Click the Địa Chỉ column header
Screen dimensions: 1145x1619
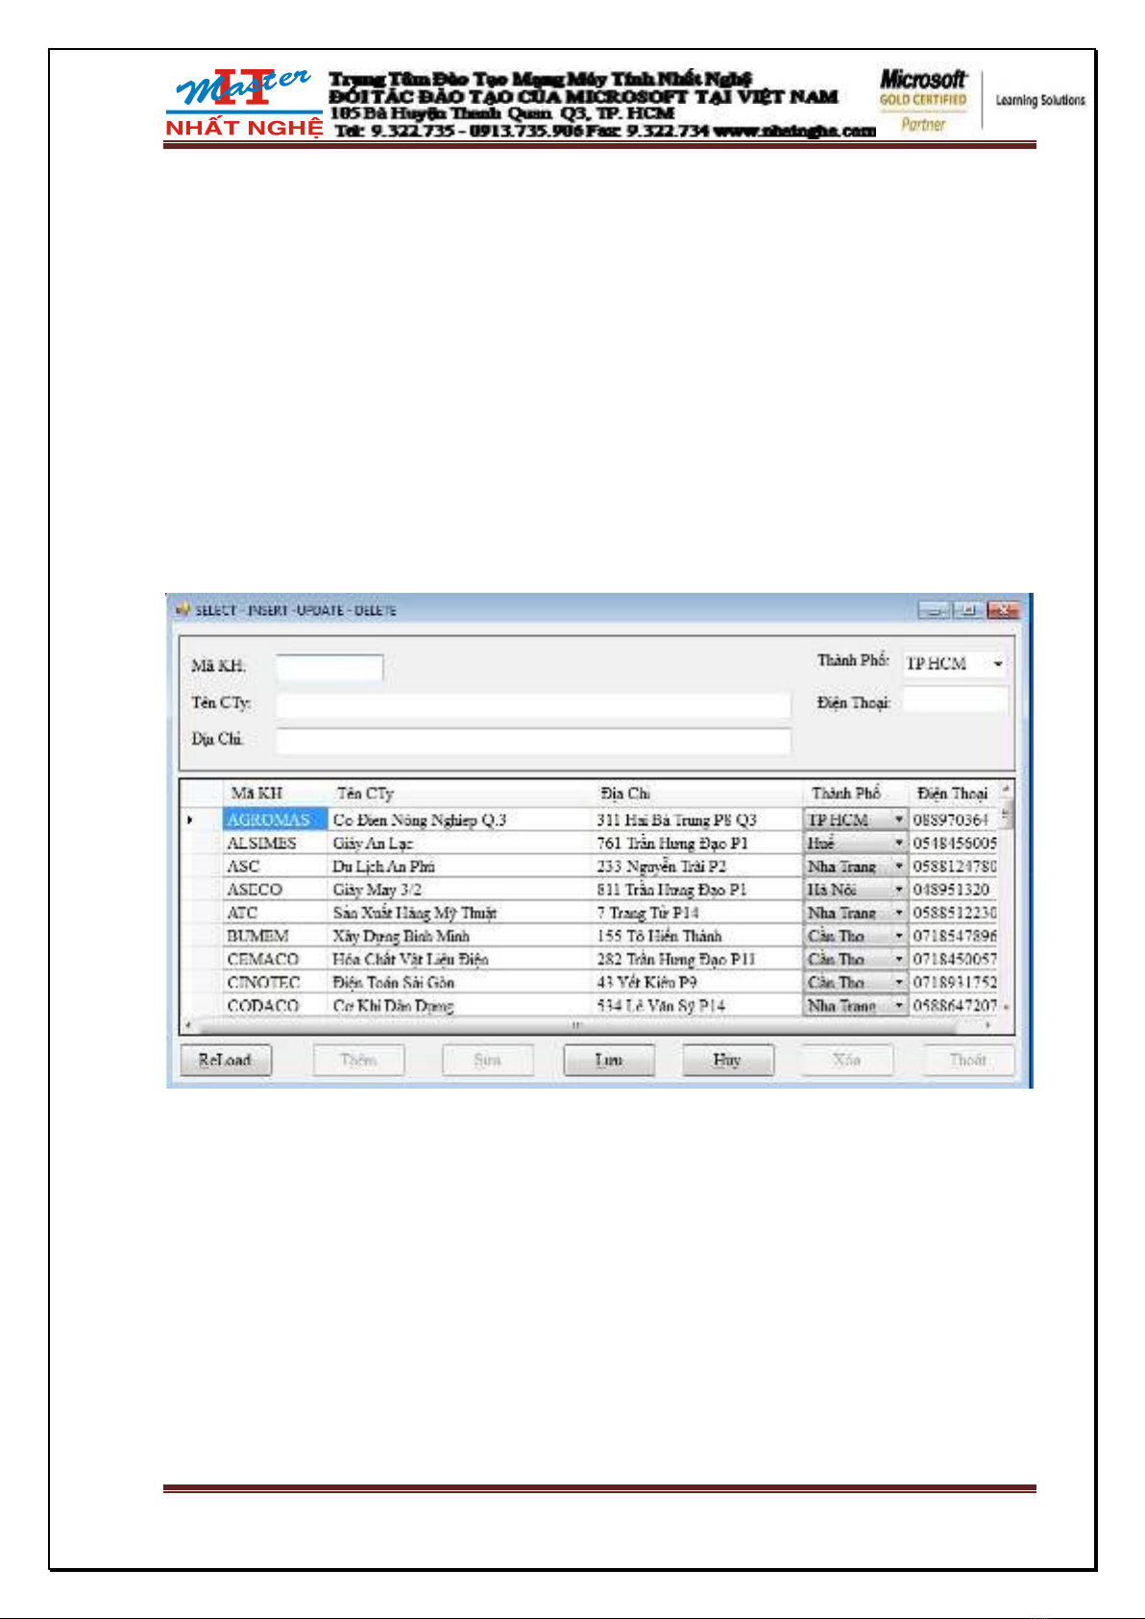tap(624, 794)
